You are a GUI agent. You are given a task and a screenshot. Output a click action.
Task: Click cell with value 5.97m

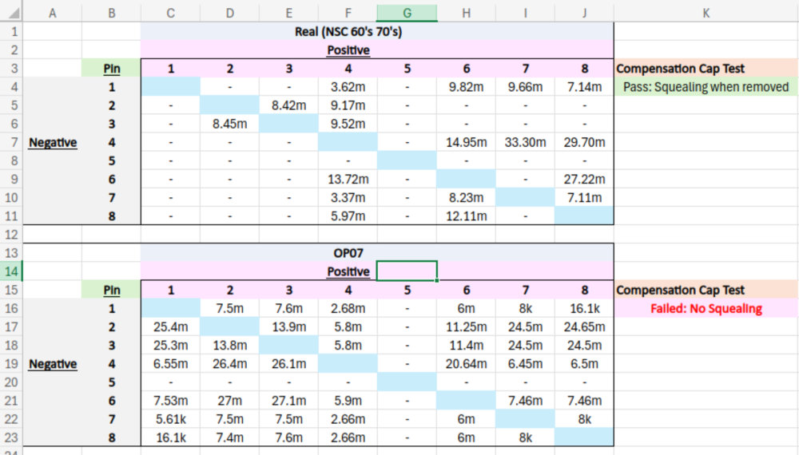(x=348, y=216)
